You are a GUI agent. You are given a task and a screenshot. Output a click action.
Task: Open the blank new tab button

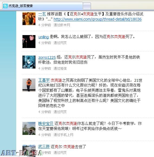point(87,6)
